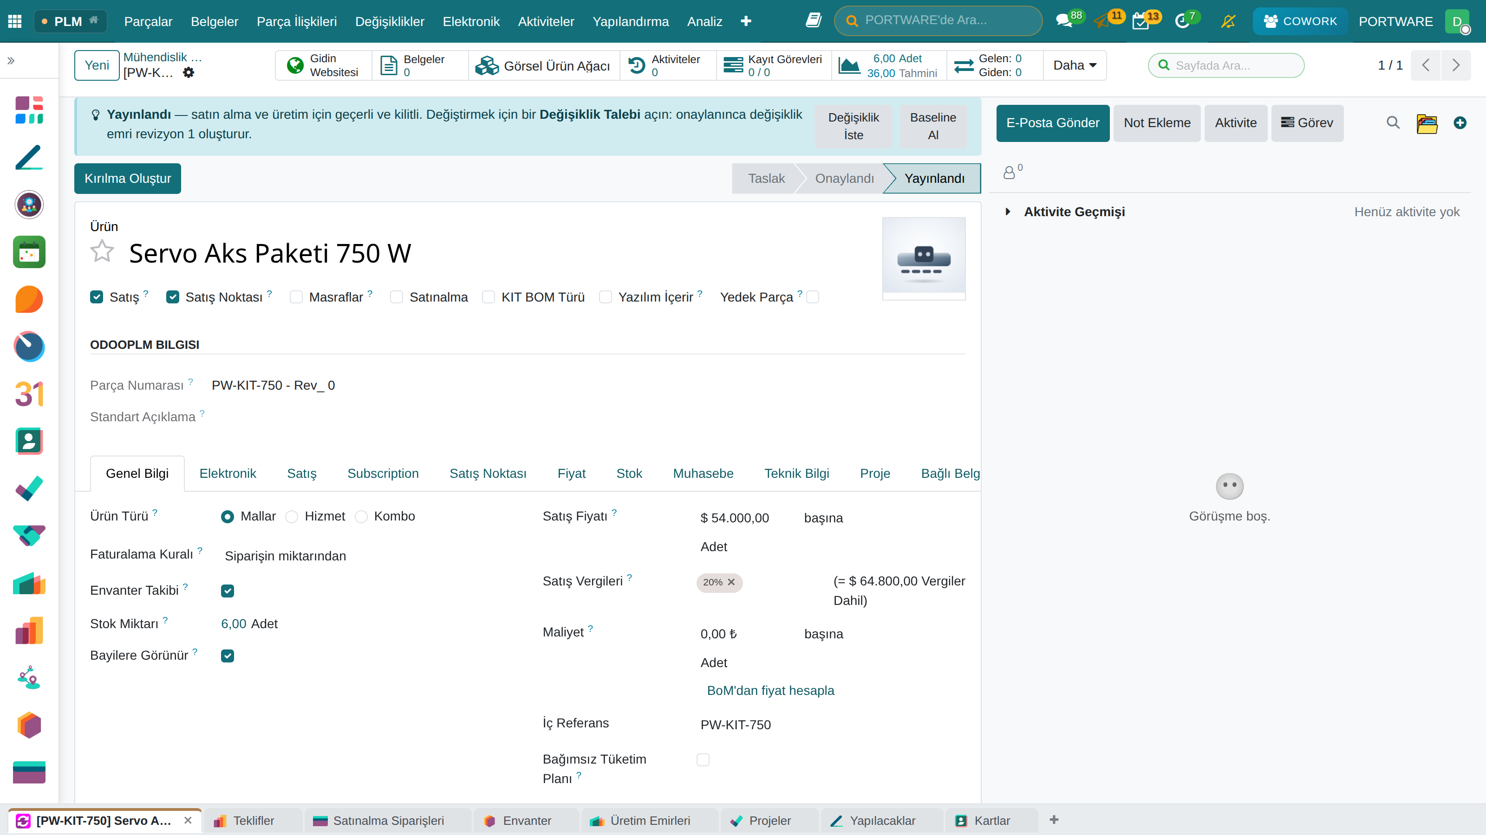Click the muted notifications bell icon
Image resolution: width=1486 pixels, height=835 pixels.
(1228, 21)
